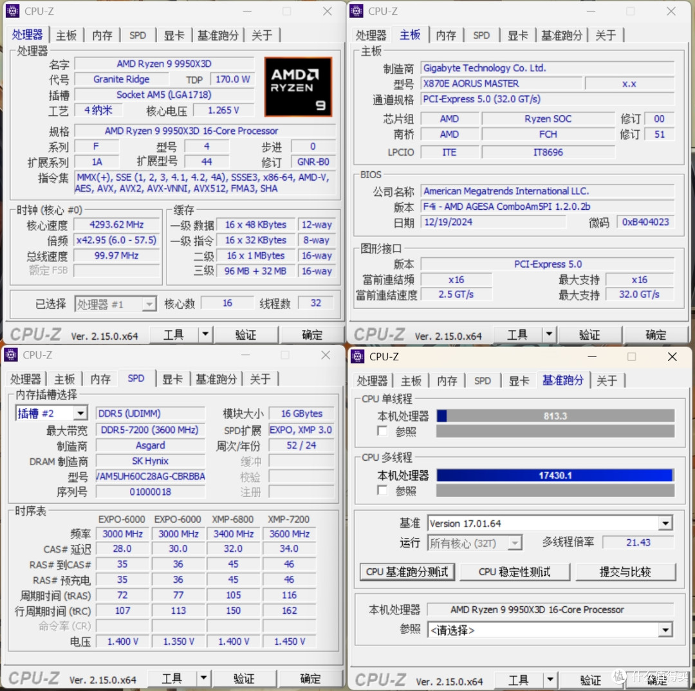The width and height of the screenshot is (695, 691).
Task: Click the multi-thread score progress bar showing 17430.1
Action: click(x=553, y=475)
